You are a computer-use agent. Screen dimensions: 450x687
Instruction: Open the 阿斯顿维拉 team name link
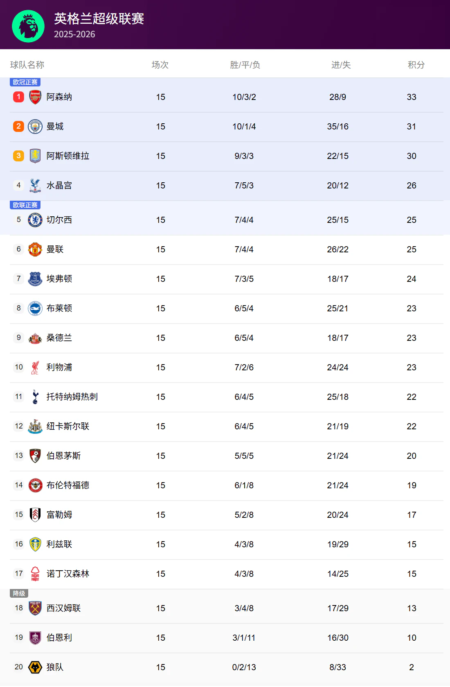pyautogui.click(x=67, y=156)
